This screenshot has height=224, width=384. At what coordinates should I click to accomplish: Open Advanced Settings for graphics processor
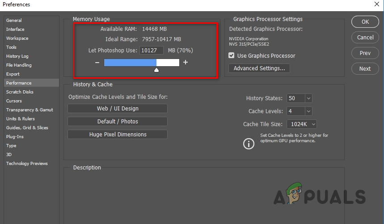(259, 68)
